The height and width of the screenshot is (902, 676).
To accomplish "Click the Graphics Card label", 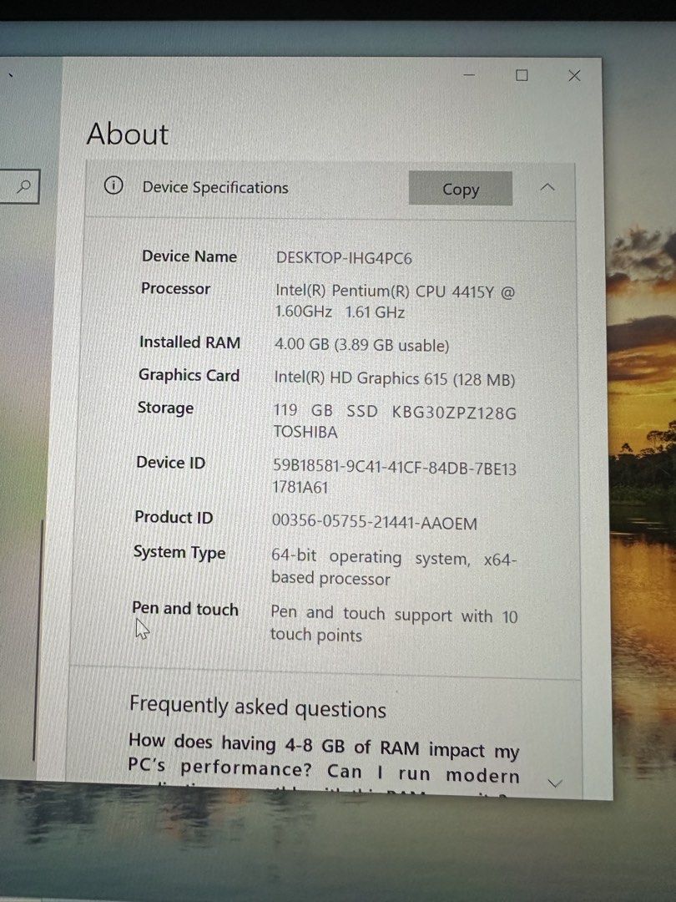I will (189, 375).
